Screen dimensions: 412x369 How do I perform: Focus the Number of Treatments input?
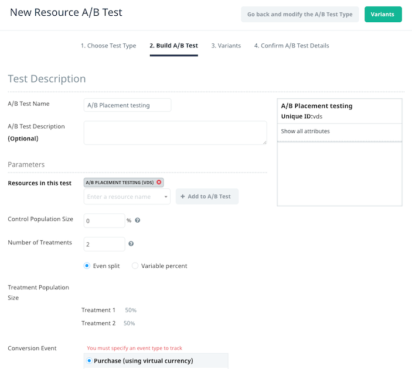(104, 244)
